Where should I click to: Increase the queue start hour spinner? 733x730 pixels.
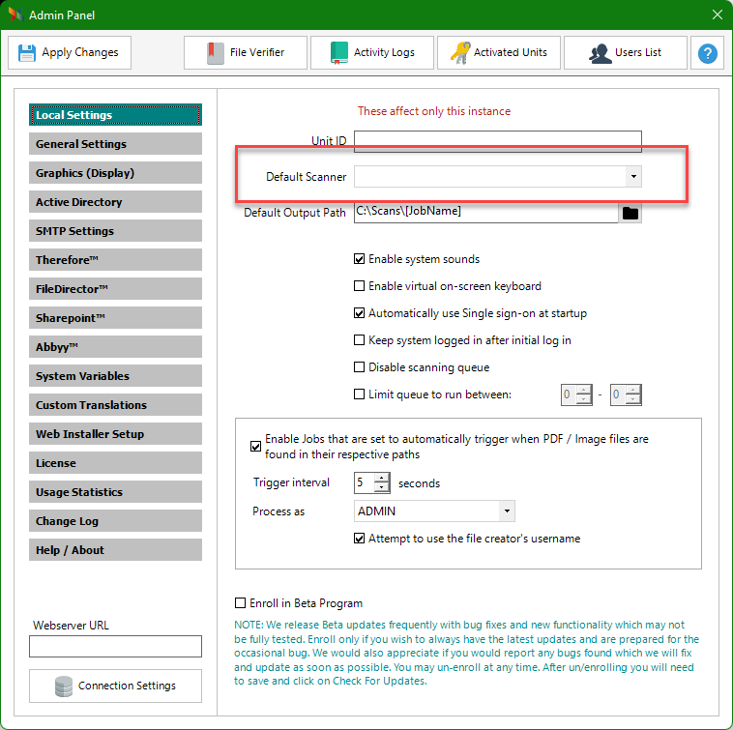tap(584, 390)
